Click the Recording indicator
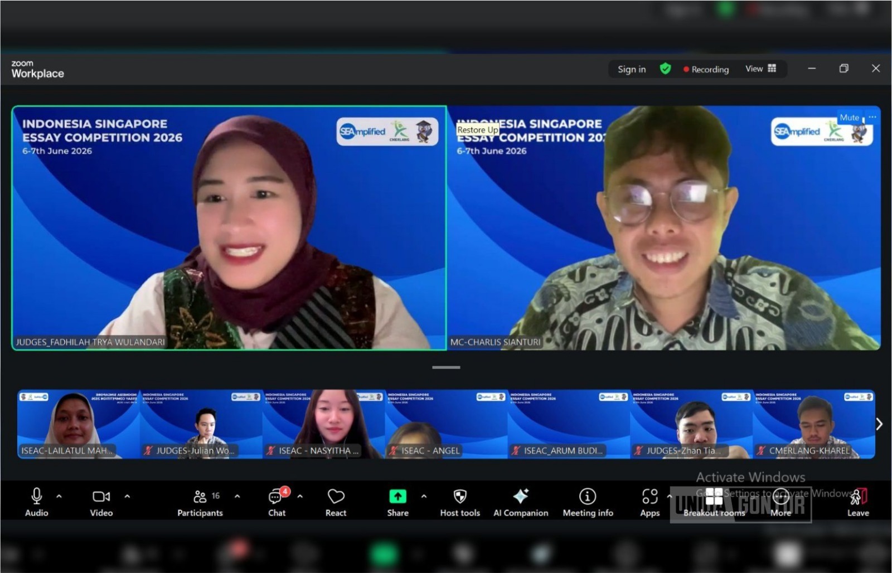The height and width of the screenshot is (573, 892). [706, 69]
